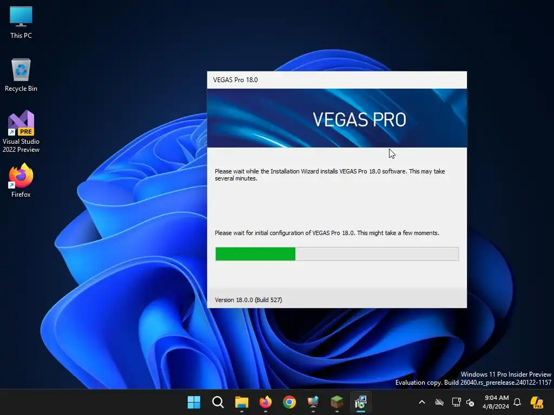Open the notification bell
Screen dimensions: 554x415
pos(517,402)
